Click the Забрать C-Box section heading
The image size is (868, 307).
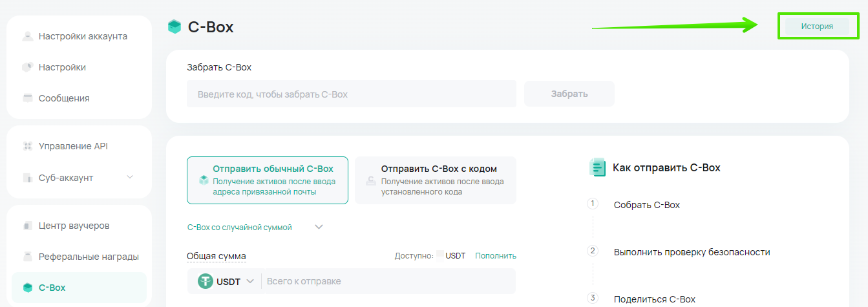click(x=219, y=67)
